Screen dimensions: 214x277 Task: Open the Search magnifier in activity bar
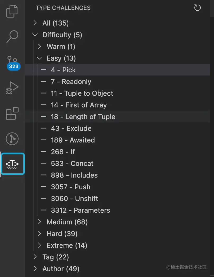pyautogui.click(x=12, y=36)
